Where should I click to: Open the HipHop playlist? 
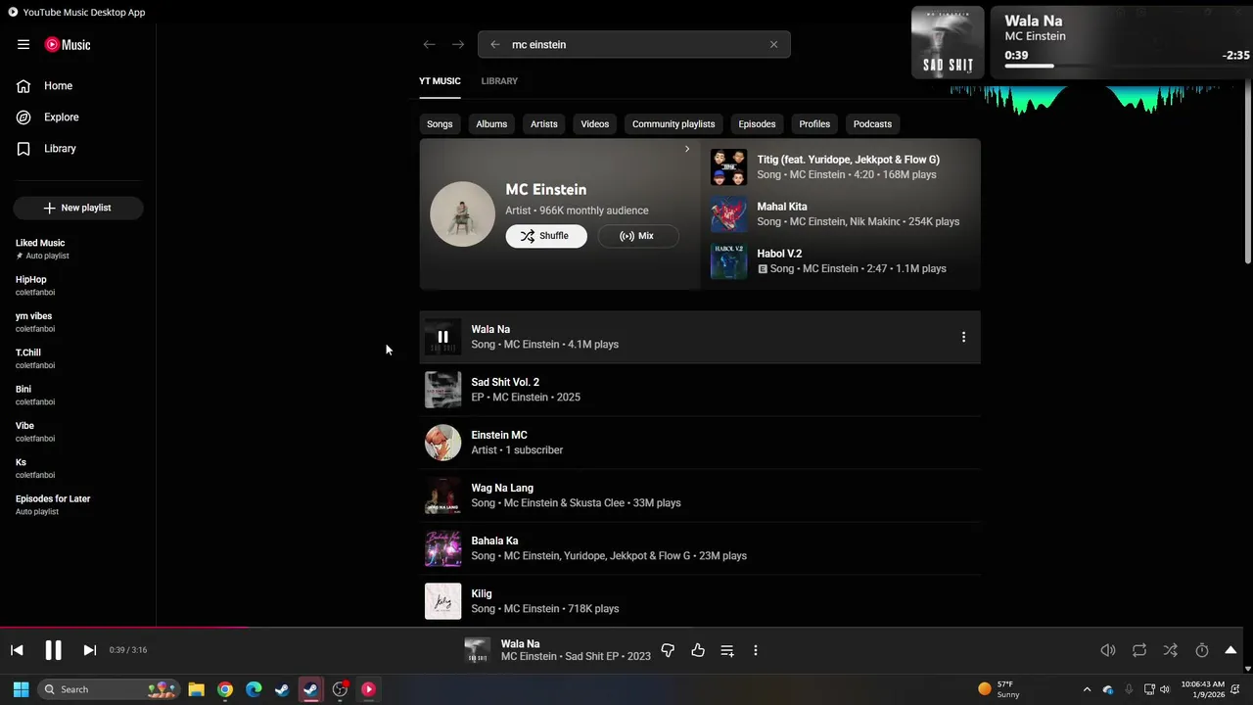(x=78, y=286)
